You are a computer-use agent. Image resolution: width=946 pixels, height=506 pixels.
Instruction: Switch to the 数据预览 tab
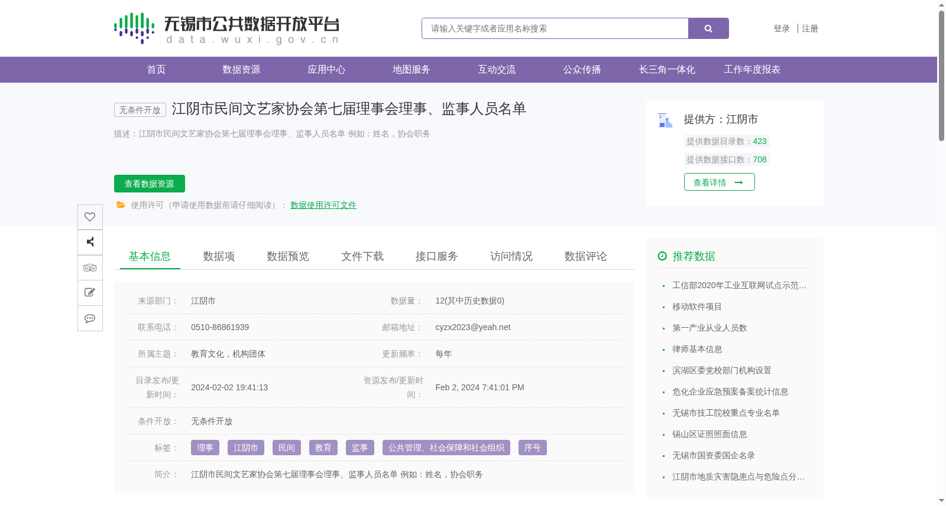(288, 256)
